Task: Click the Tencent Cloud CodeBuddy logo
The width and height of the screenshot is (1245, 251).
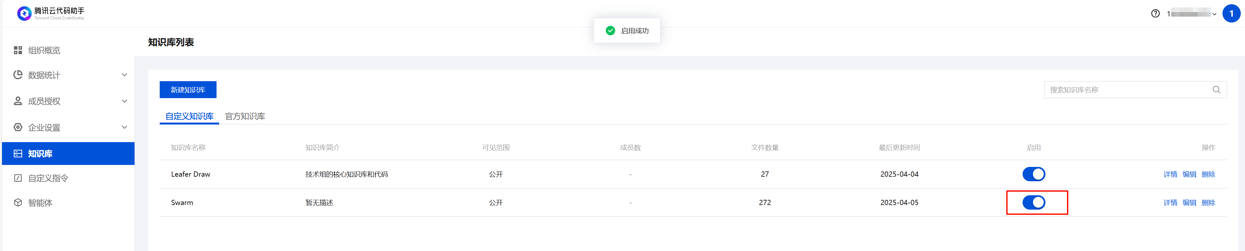Action: point(24,13)
